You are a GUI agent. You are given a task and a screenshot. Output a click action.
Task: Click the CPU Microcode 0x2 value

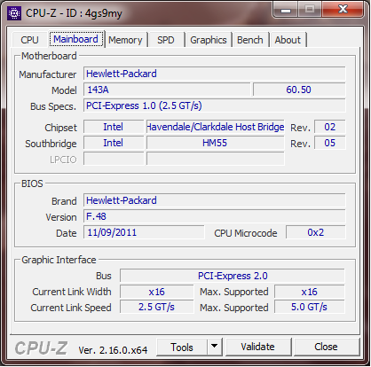coord(315,232)
